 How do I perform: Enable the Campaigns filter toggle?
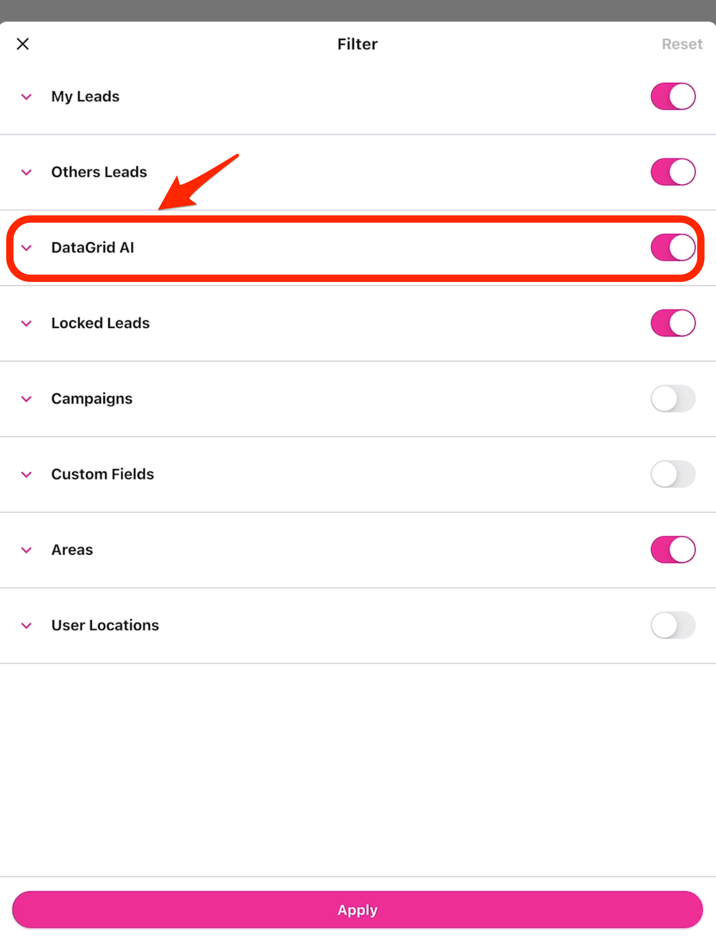click(673, 399)
